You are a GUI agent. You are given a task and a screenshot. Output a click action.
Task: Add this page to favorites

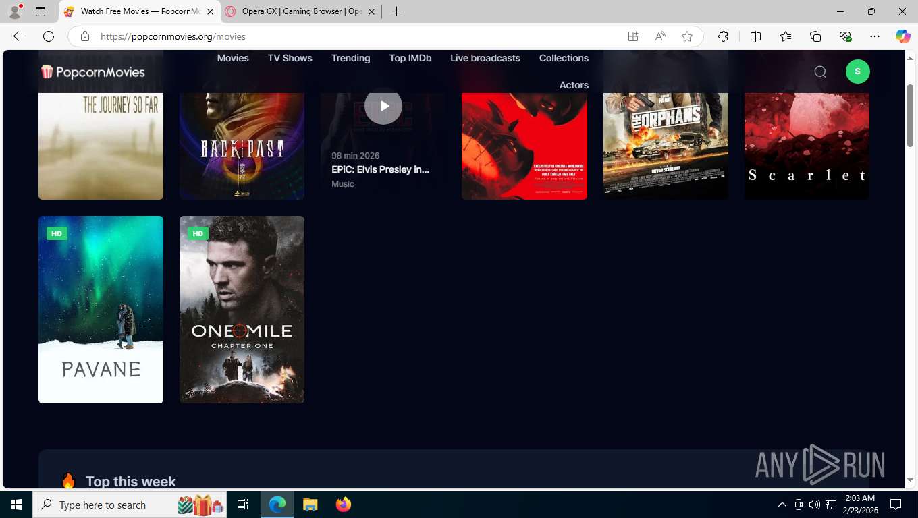pos(687,36)
